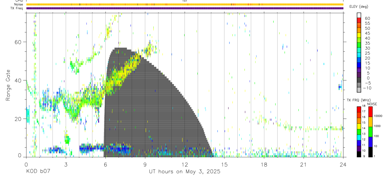Click the '24' hour tick label
Screen dimensions: 386x178
343,165
